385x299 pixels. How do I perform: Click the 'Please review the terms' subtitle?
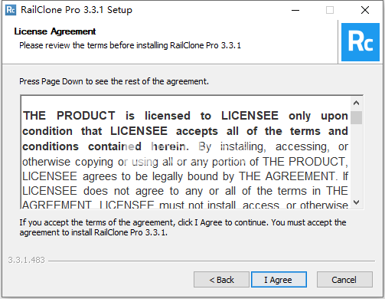point(130,45)
